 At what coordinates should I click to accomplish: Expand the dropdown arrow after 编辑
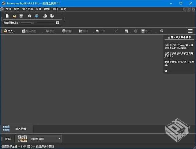coord(94,32)
